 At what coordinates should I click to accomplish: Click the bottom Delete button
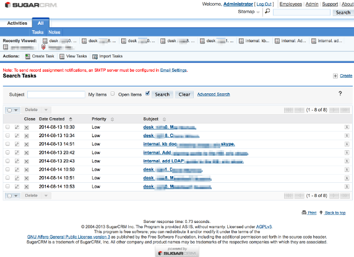(x=31, y=195)
